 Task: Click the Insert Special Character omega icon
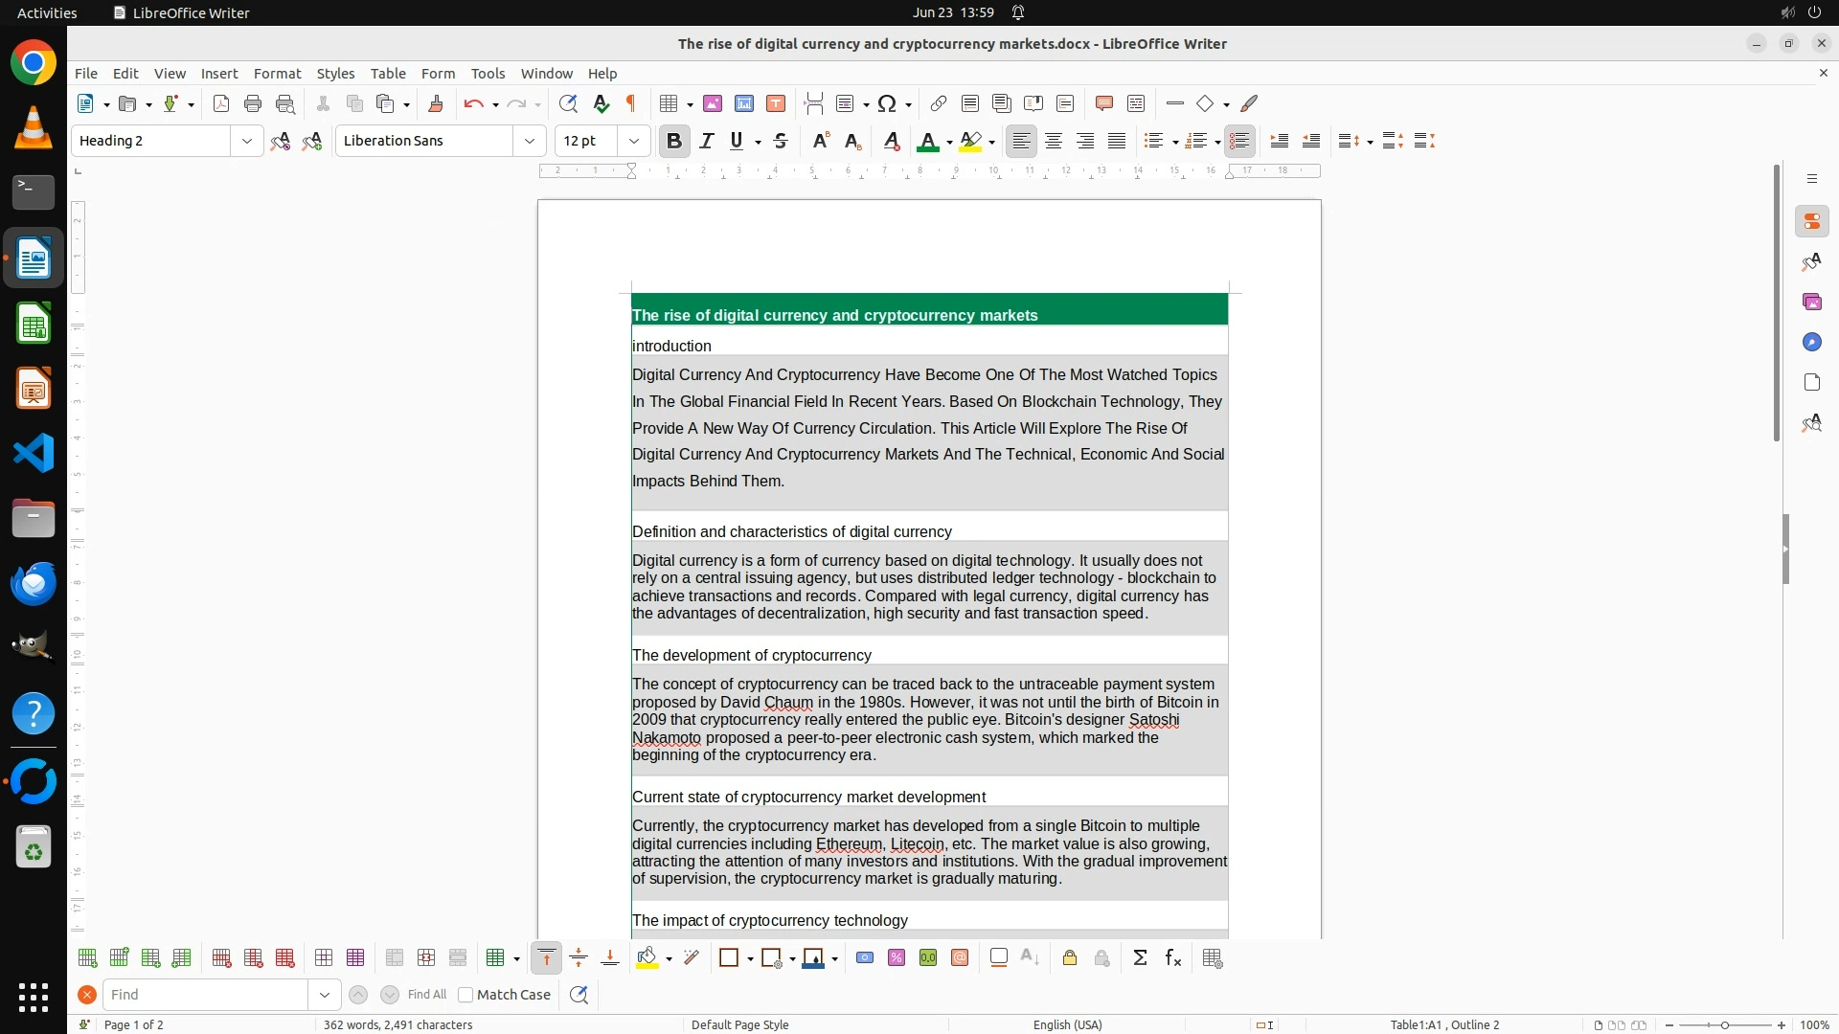pyautogui.click(x=887, y=104)
